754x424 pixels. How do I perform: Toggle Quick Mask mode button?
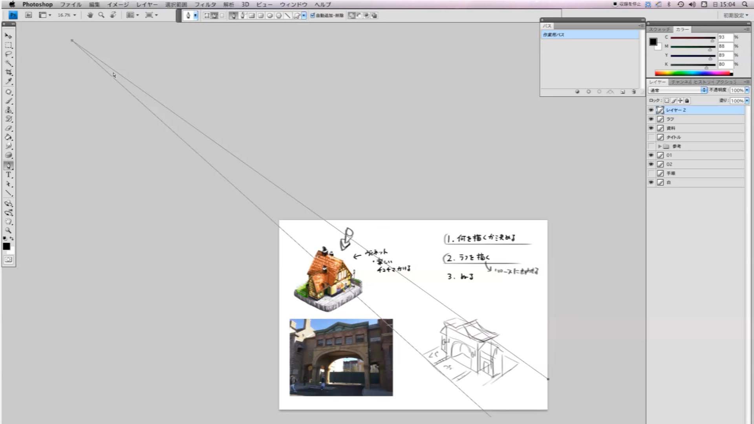pos(8,260)
